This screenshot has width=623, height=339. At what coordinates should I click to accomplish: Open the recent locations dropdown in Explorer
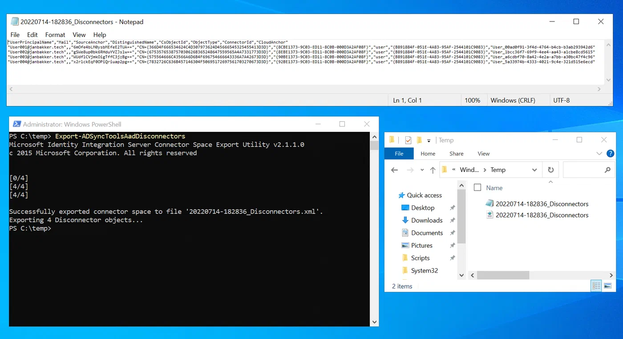(x=422, y=170)
